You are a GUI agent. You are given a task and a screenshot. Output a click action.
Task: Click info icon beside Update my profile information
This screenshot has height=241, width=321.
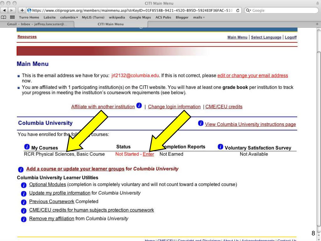pyautogui.click(x=24, y=194)
